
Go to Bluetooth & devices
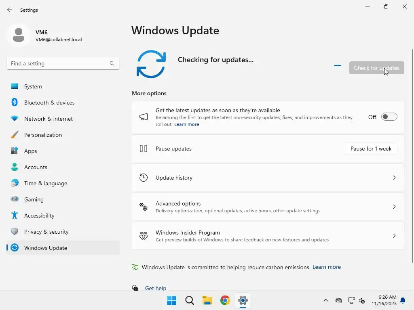coord(63,103)
